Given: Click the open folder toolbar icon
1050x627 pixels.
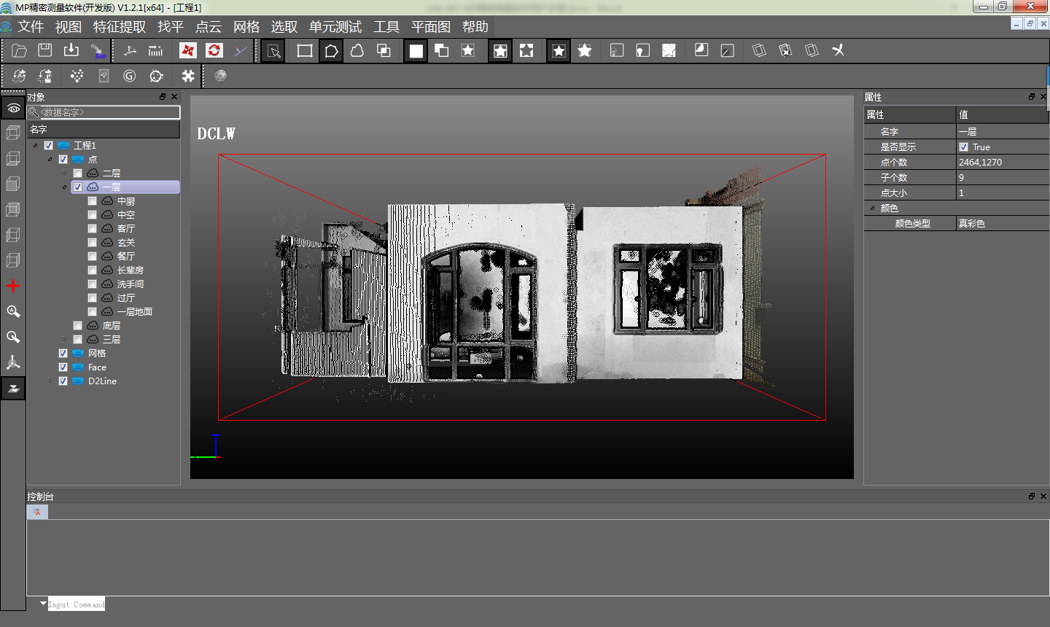Looking at the screenshot, I should coord(19,50).
